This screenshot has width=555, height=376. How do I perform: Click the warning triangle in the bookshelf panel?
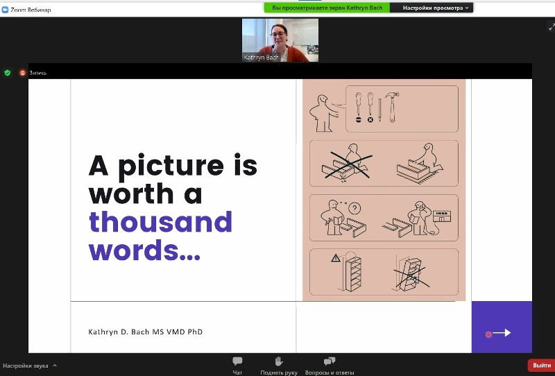(336, 258)
